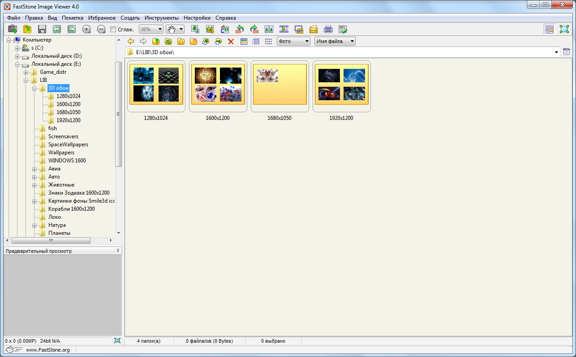Expand the Game_distr folder node
Viewport: 576px width, 357px height.
(26, 72)
